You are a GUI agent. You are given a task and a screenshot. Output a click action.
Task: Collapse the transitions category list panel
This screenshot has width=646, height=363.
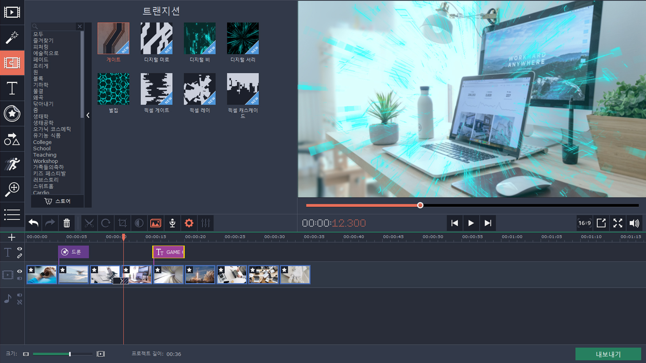point(88,115)
